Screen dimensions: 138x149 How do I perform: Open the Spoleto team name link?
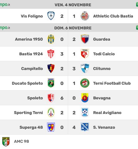(35, 98)
